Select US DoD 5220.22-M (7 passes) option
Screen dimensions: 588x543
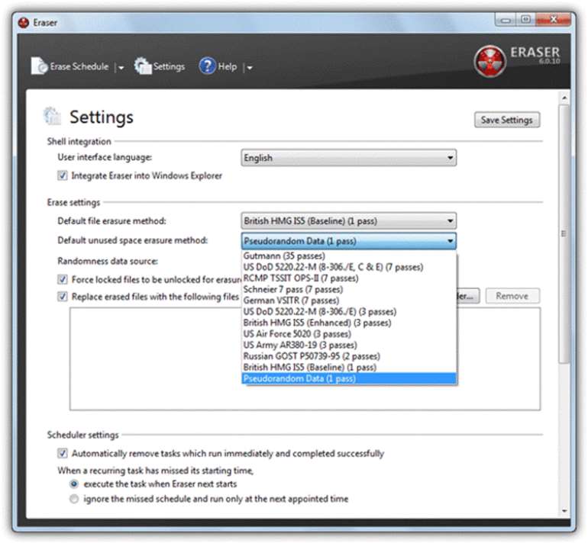[349, 267]
